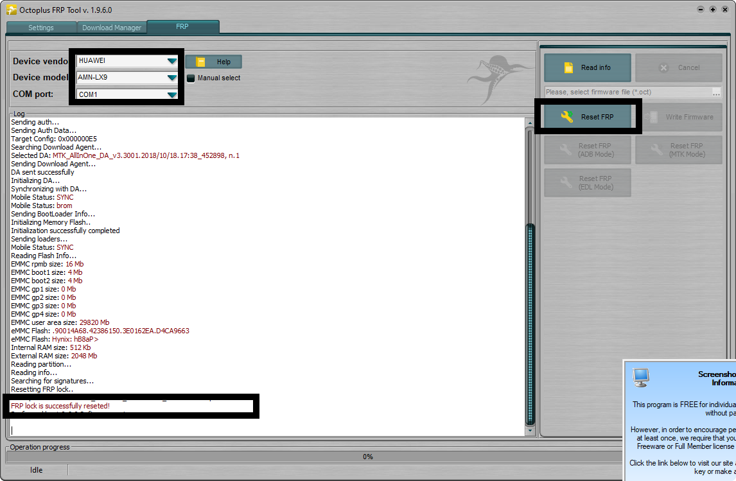The height and width of the screenshot is (481, 736).
Task: Click Reset FRP (ADB Mode) button
Action: pyautogui.click(x=587, y=150)
